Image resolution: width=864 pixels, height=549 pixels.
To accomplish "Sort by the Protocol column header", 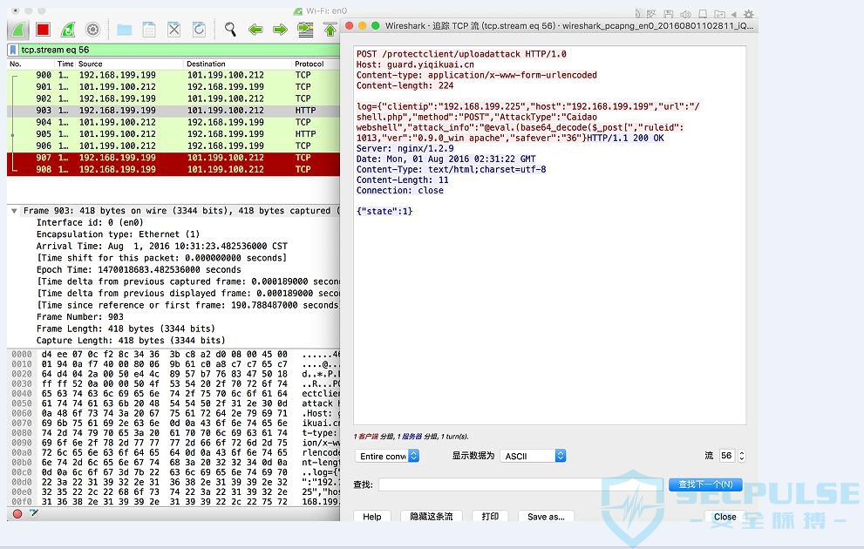I will (310, 64).
